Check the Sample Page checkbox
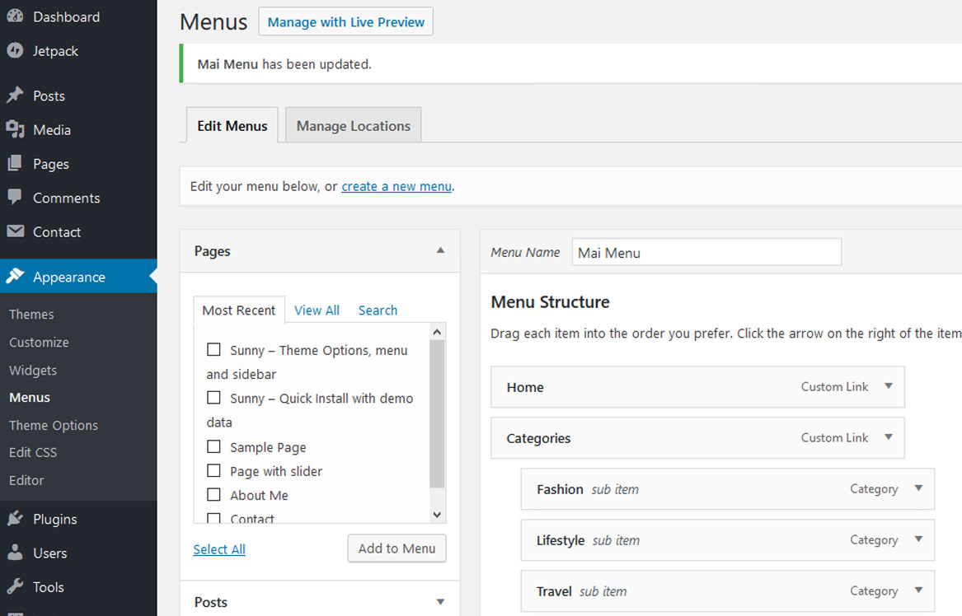This screenshot has width=962, height=616. (x=214, y=446)
